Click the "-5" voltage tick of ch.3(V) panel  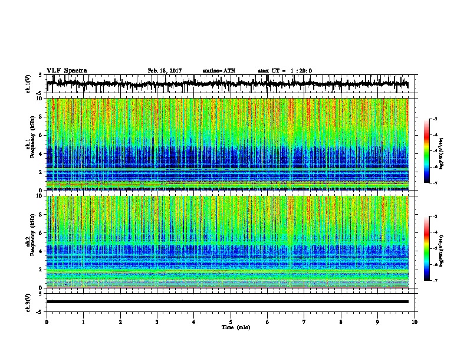[40, 312]
